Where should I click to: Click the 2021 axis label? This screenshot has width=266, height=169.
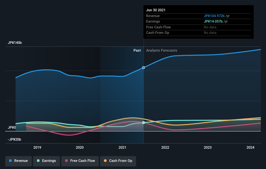(122, 147)
